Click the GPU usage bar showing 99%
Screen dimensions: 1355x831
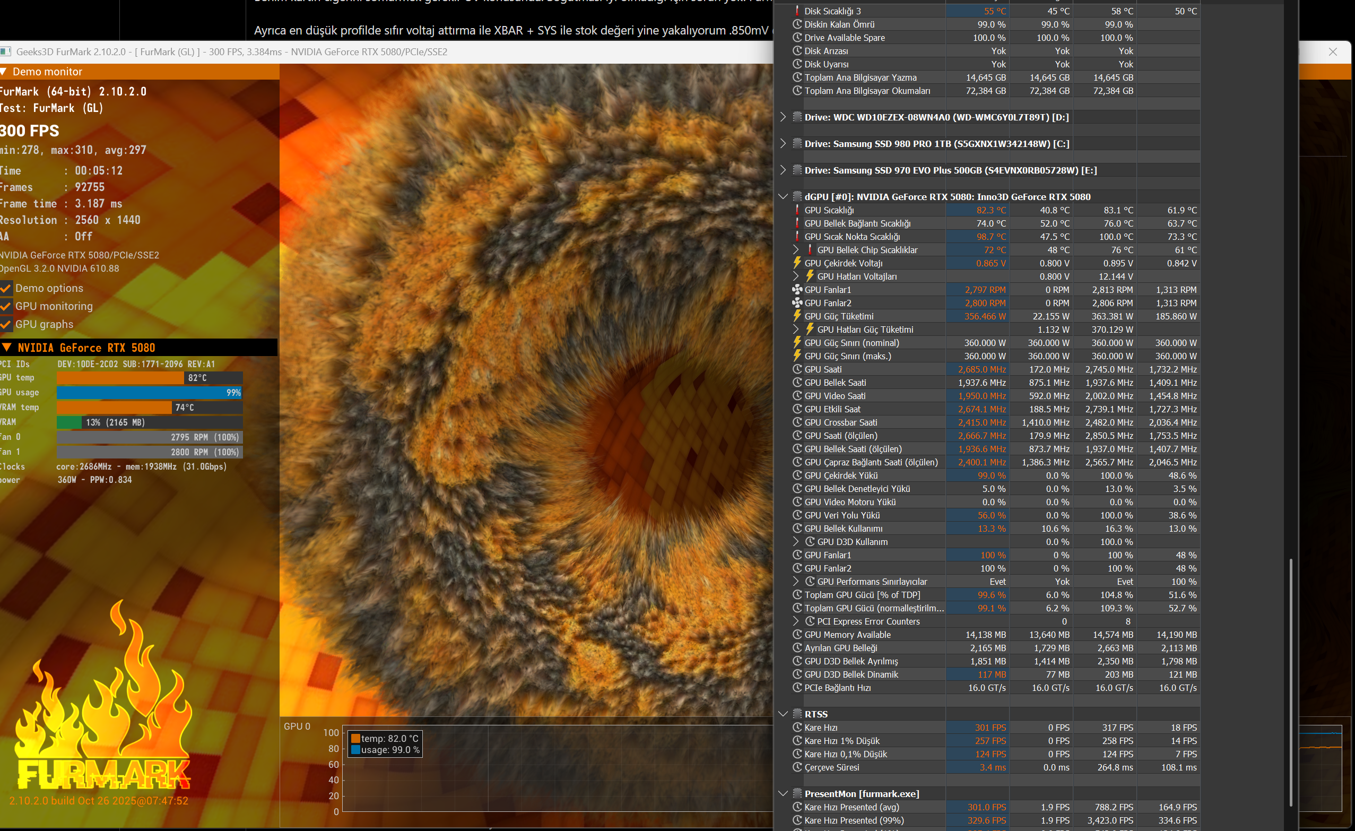[150, 393]
